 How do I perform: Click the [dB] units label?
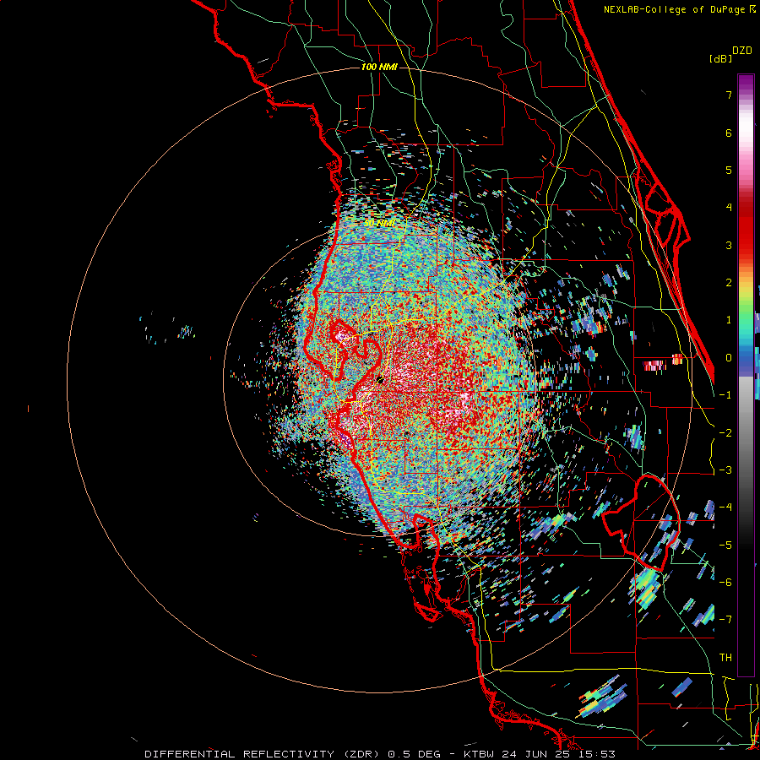(720, 59)
